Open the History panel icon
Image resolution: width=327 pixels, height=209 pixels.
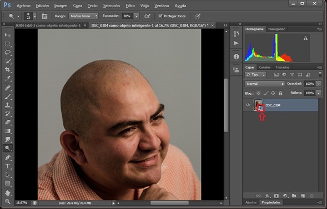point(237,34)
